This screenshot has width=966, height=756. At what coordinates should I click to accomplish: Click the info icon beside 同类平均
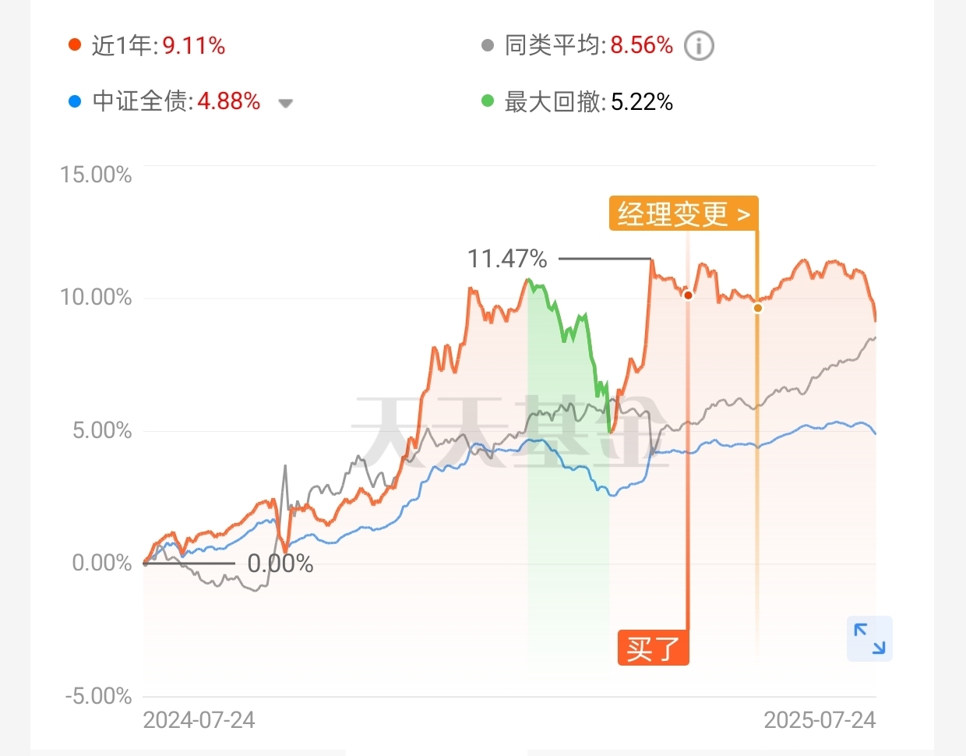tap(699, 46)
